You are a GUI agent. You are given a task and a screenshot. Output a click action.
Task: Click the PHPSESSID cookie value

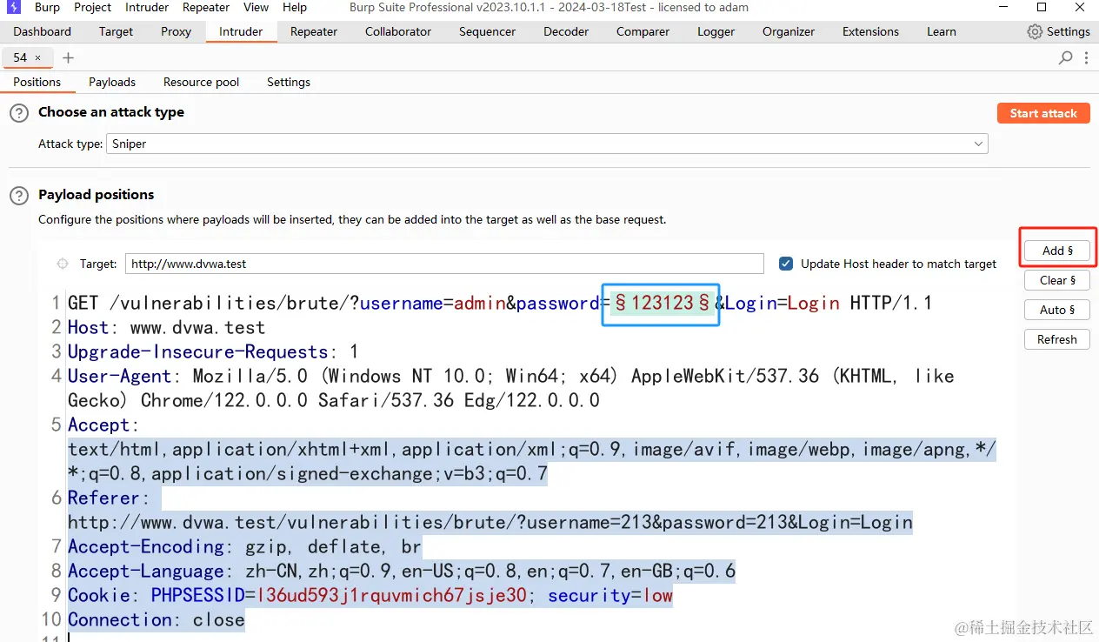click(391, 595)
